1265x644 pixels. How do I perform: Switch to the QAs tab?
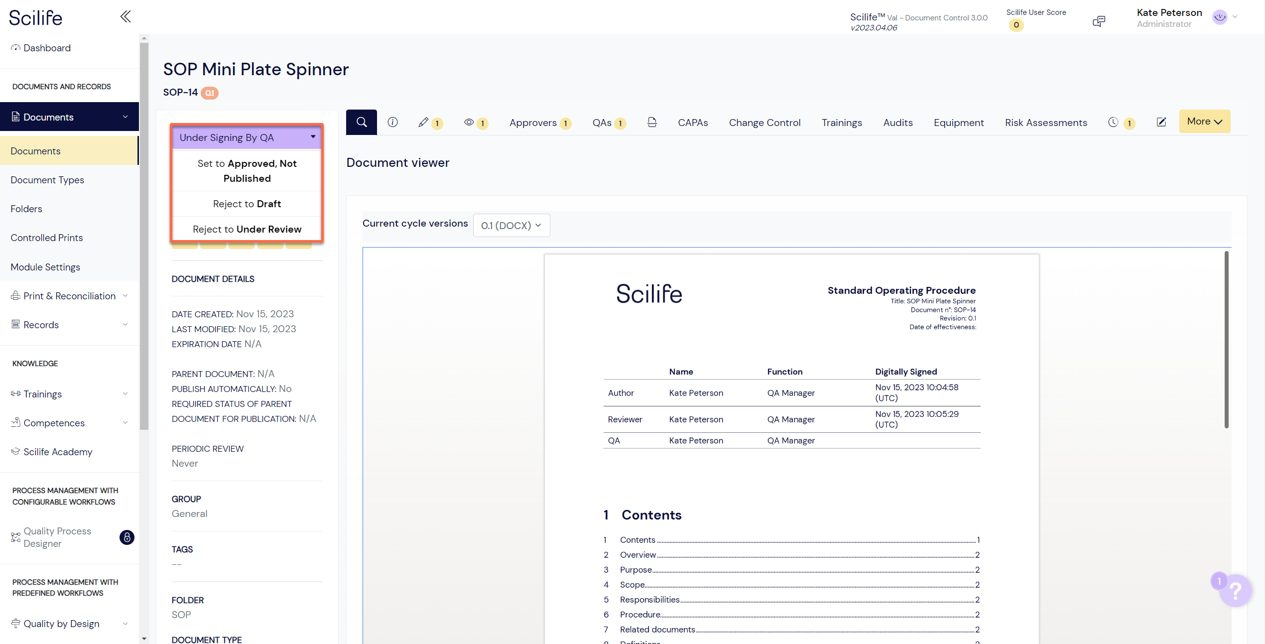click(x=609, y=123)
